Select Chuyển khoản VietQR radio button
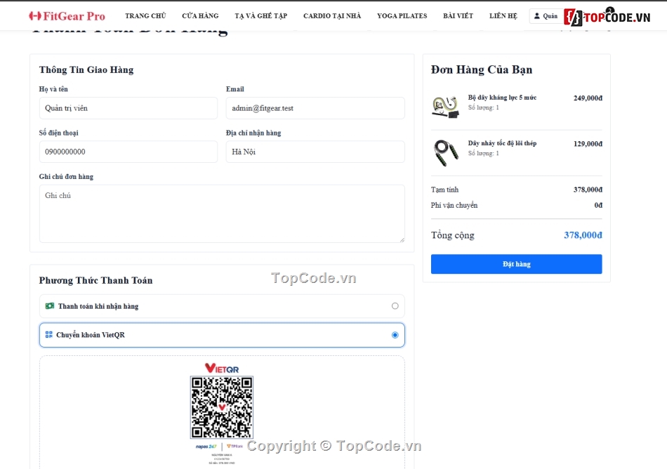Image resolution: width=667 pixels, height=469 pixels. click(395, 335)
